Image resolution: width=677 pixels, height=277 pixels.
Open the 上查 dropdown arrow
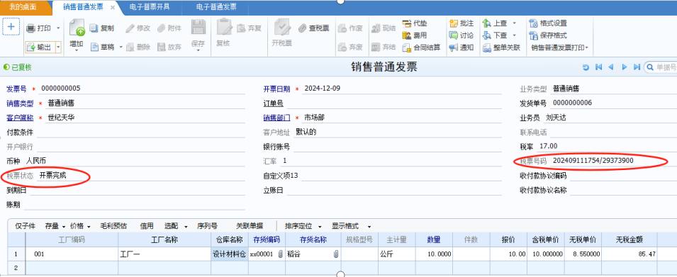click(514, 23)
